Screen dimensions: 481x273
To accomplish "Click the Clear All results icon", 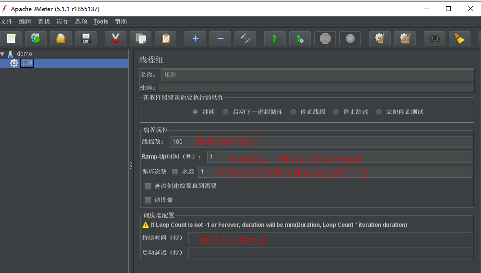I will pyautogui.click(x=405, y=38).
